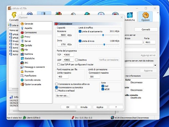Open the Cartelle settings category

tap(28, 45)
